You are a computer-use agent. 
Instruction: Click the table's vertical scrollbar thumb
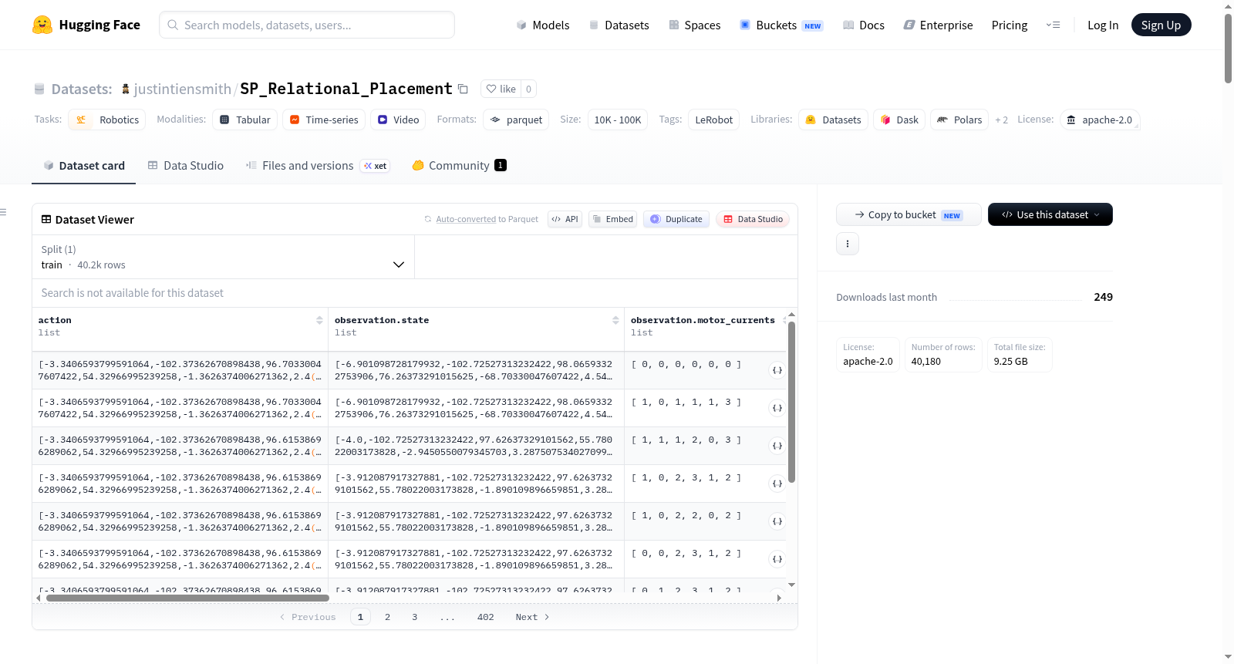pyautogui.click(x=791, y=402)
